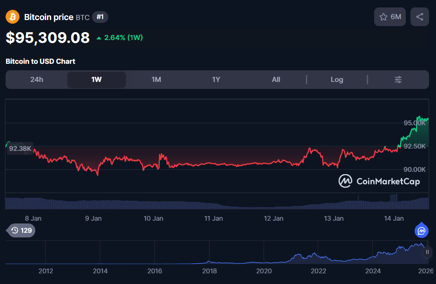
Task: Click the 90.00K axis label
Action: (415, 169)
